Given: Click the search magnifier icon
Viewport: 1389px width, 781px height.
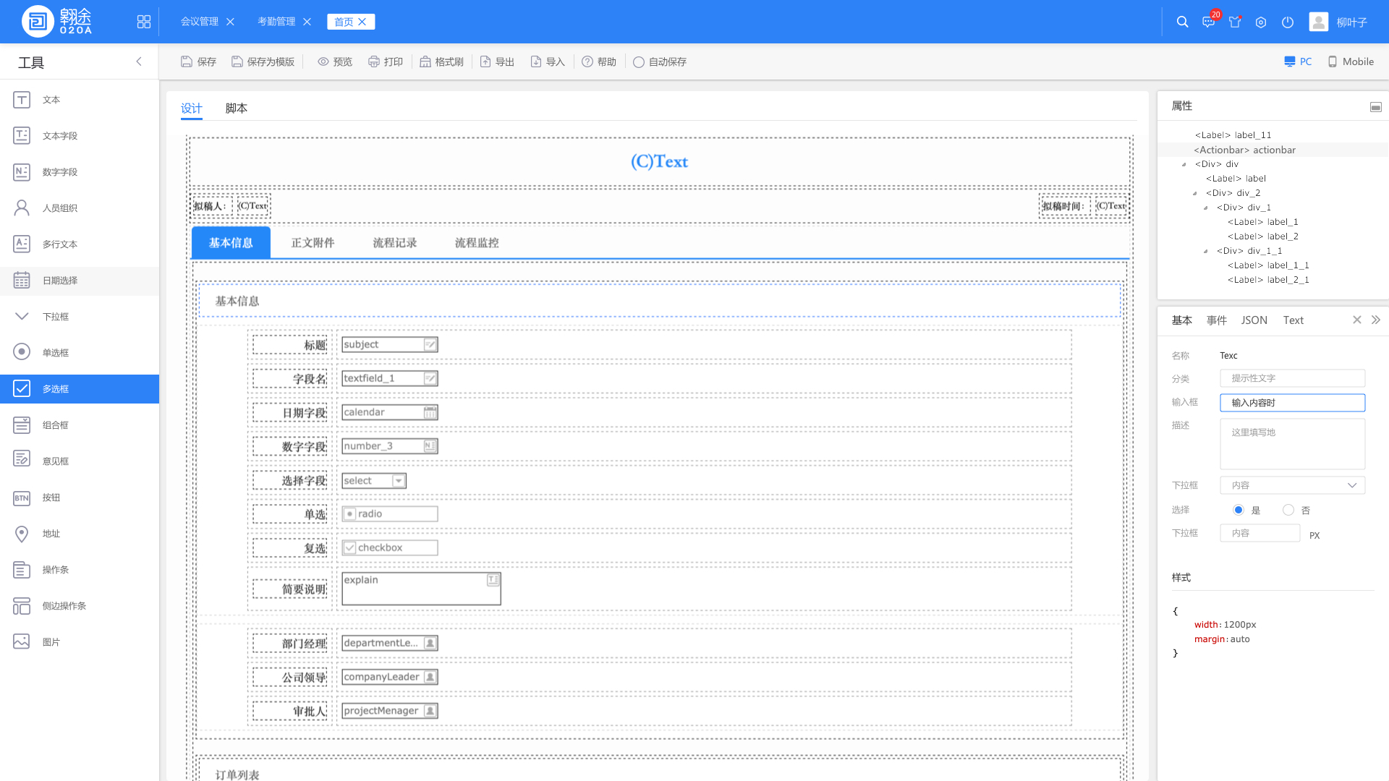Looking at the screenshot, I should tap(1182, 22).
